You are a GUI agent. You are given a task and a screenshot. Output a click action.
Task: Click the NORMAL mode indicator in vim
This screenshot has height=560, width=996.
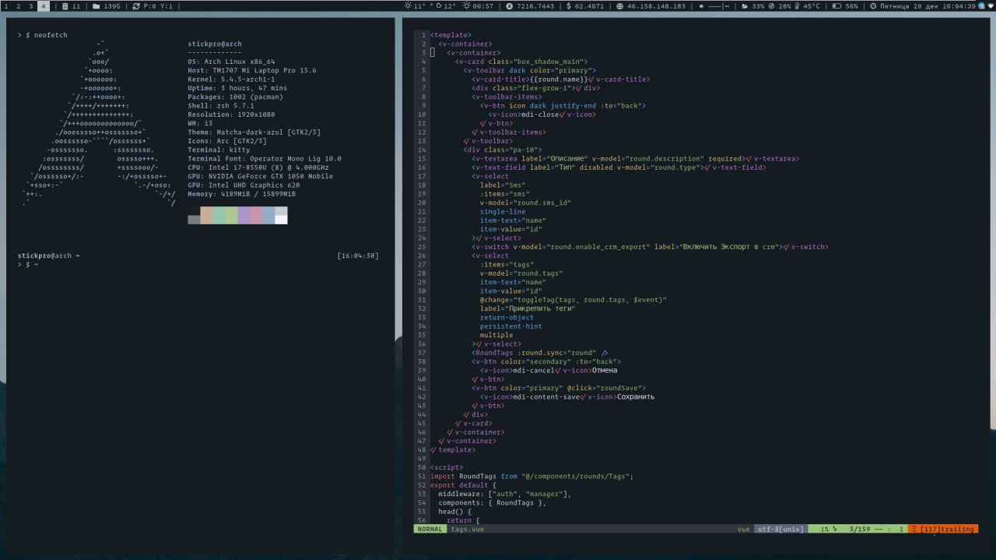click(430, 529)
